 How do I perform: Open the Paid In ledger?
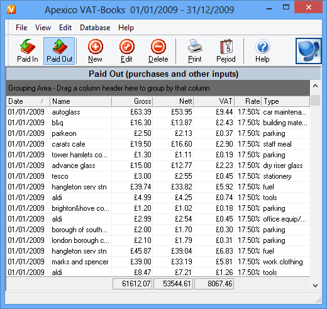pos(28,51)
